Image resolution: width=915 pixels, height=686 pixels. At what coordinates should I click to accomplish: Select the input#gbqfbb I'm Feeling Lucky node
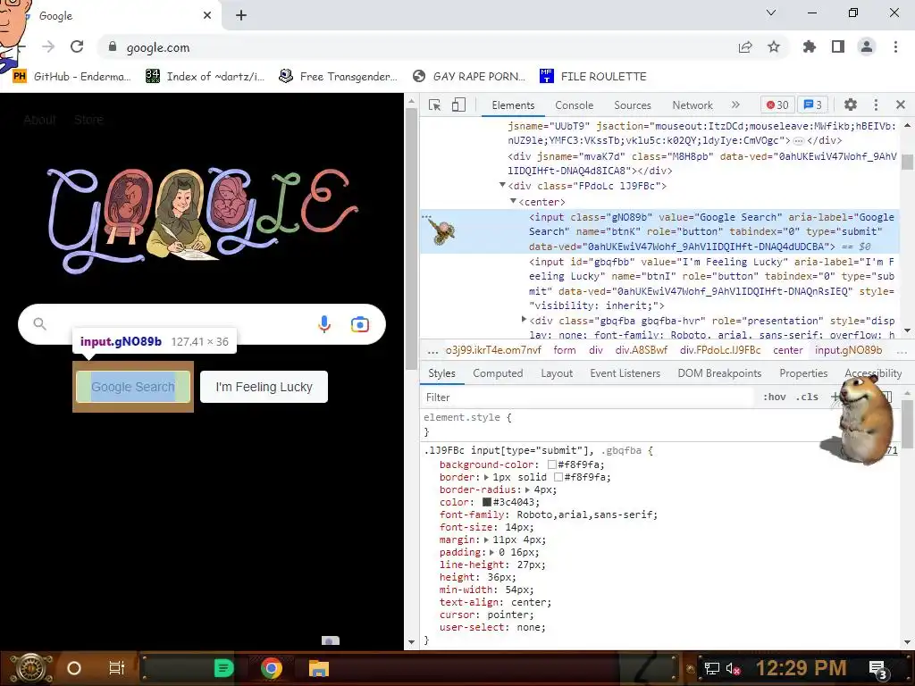click(x=711, y=283)
